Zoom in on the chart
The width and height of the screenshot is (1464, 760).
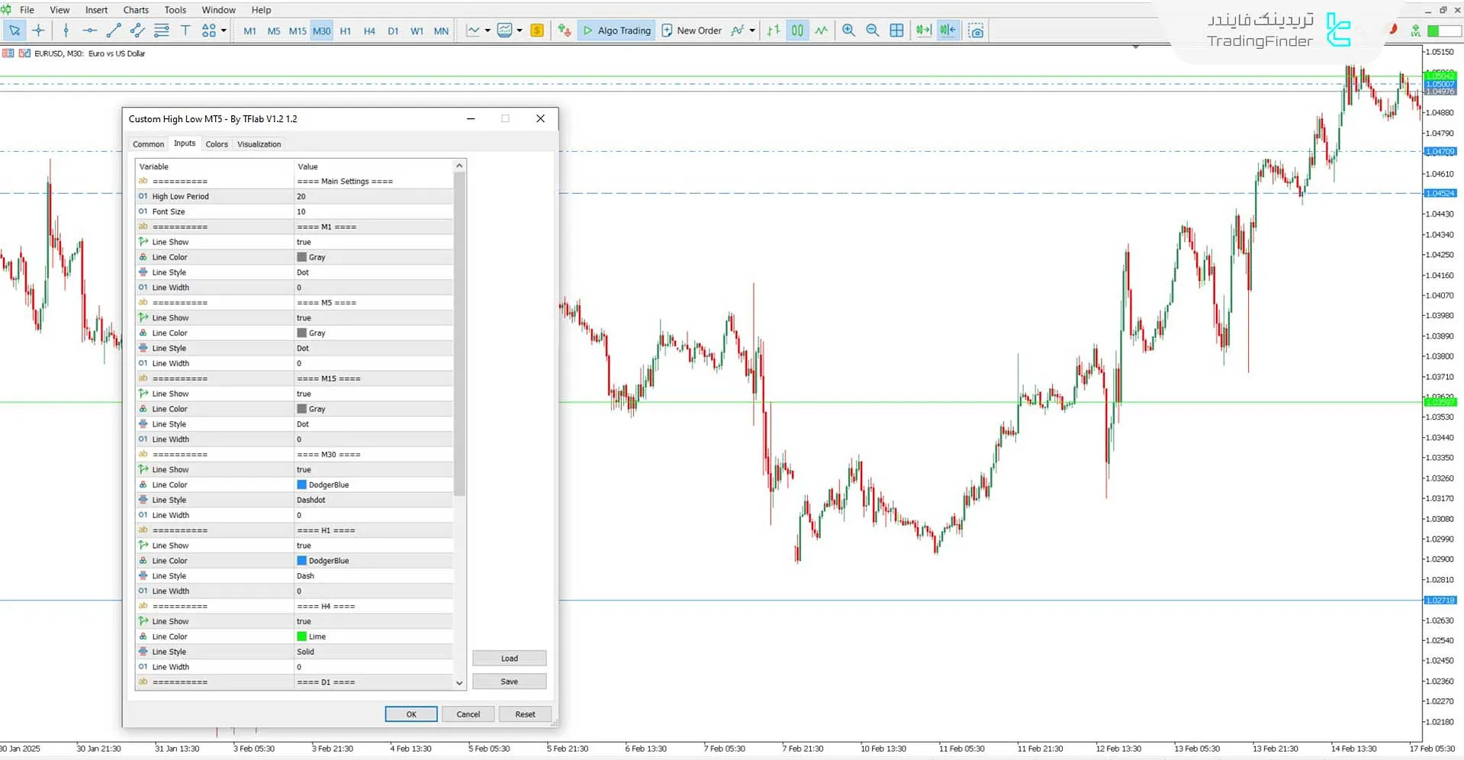(x=848, y=31)
